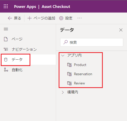Click the flow icon next to 自動化
The height and width of the screenshot is (121, 127).
[6, 70]
